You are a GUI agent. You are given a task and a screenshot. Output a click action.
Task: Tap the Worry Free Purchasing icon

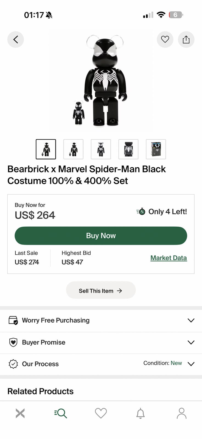coord(13,320)
